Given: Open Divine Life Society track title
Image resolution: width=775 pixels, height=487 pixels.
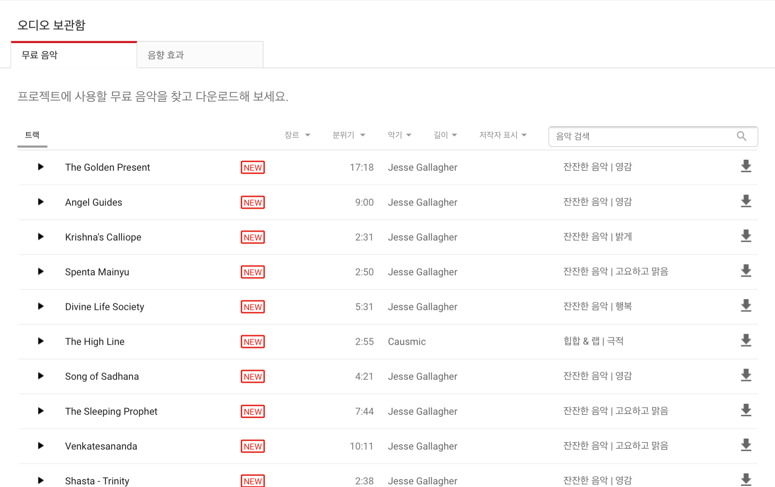Looking at the screenshot, I should (x=104, y=307).
